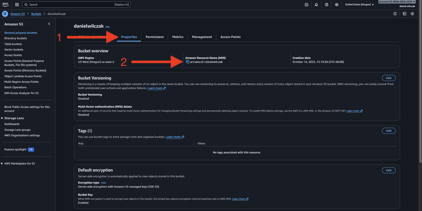The height and width of the screenshot is (211, 422).
Task: Edit Bucket Versioning settings
Action: pos(389,78)
